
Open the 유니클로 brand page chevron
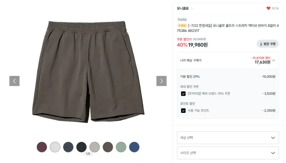point(192,8)
